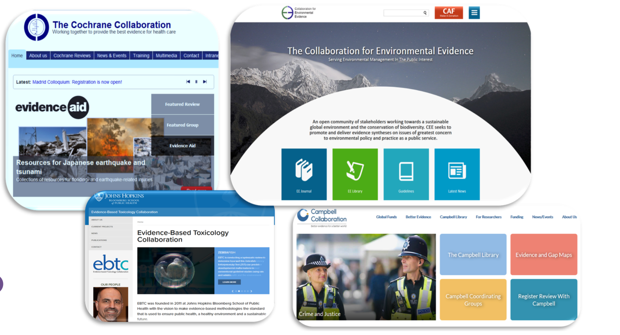Click the Cochrane Collaboration logo
This screenshot has width=620, height=335.
pos(36,27)
